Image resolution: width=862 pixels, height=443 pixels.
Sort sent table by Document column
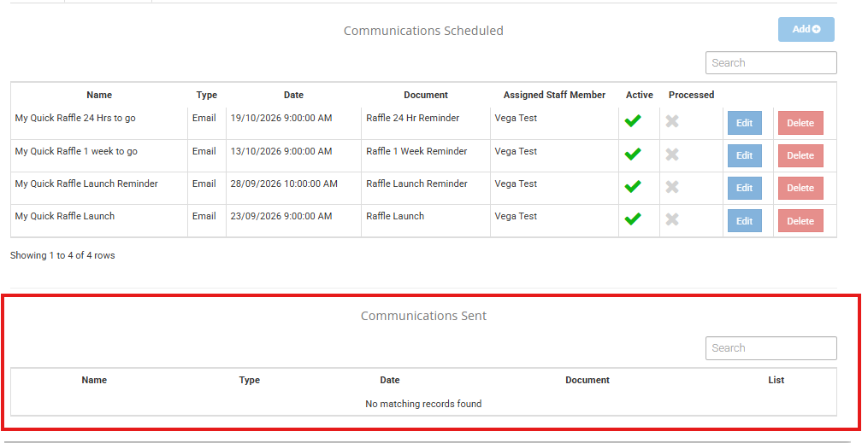(x=587, y=380)
